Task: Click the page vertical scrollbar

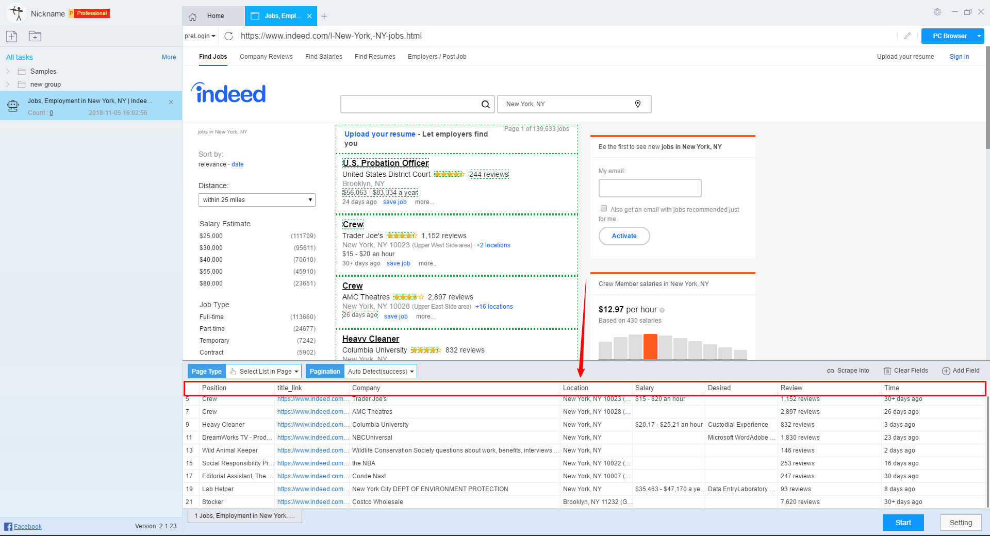Action: click(987, 98)
